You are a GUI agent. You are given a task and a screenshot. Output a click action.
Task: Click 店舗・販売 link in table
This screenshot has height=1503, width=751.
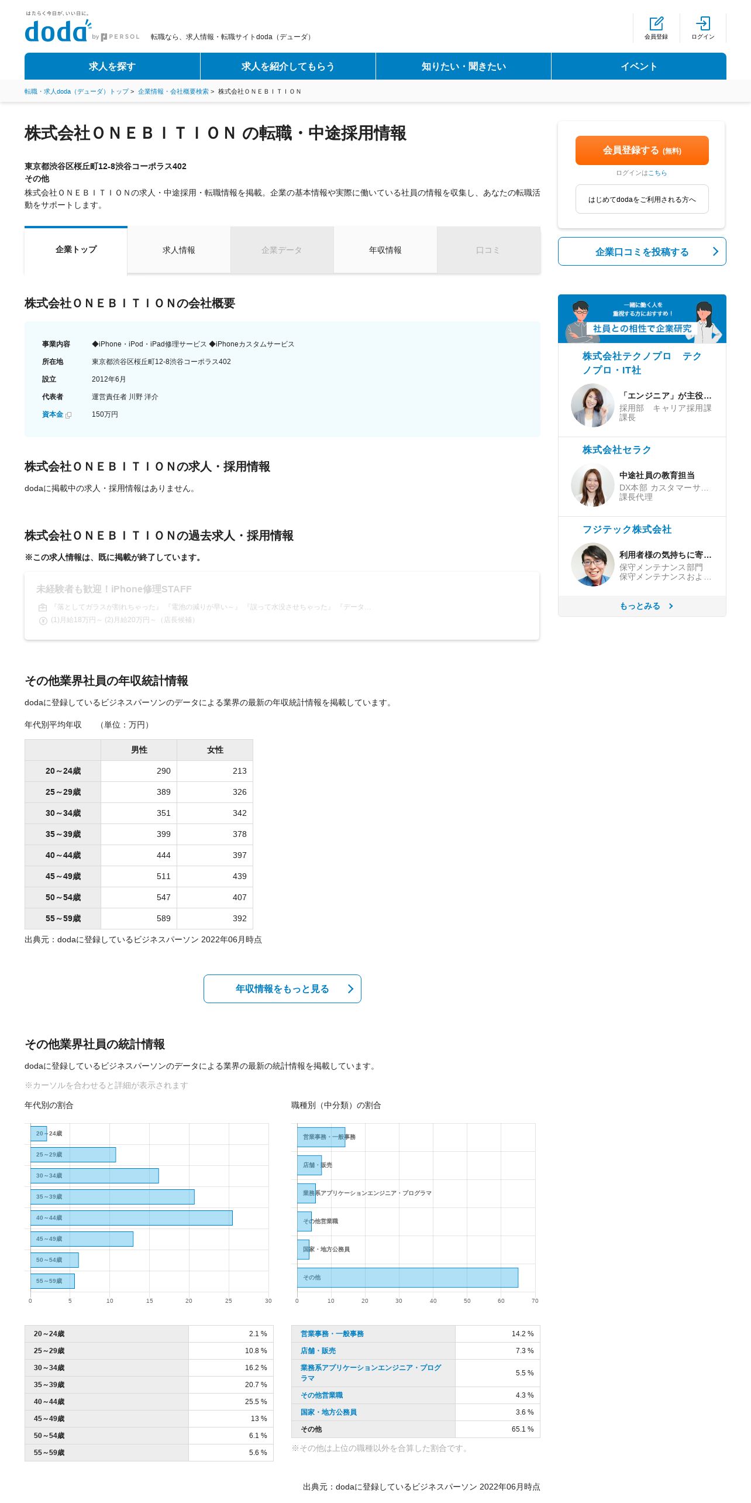(x=318, y=1351)
